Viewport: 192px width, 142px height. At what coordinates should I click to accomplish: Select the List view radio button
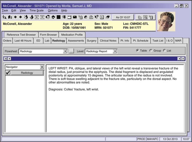165,50
